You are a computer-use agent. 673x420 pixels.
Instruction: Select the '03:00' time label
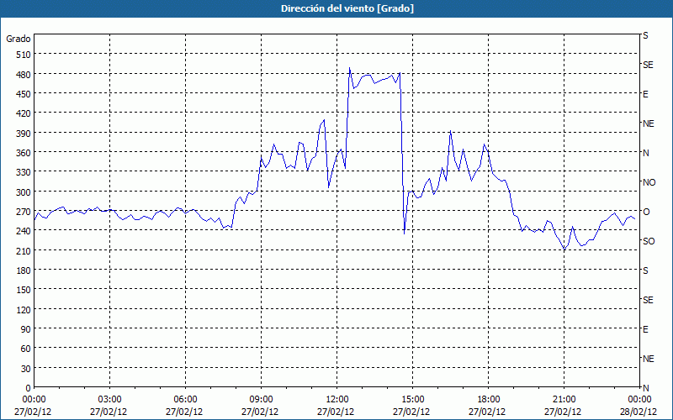(x=110, y=400)
